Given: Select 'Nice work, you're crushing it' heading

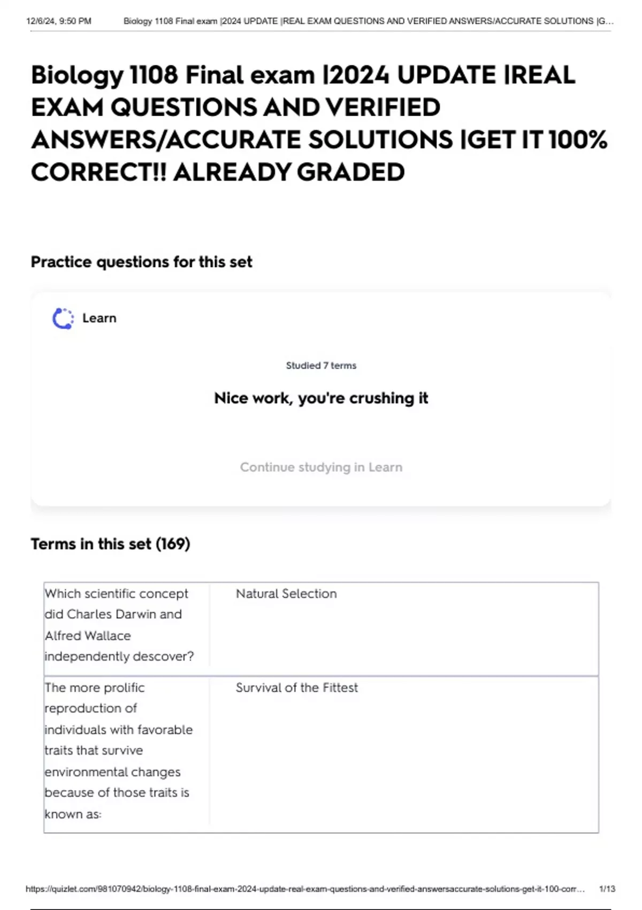Looking at the screenshot, I should tap(321, 398).
